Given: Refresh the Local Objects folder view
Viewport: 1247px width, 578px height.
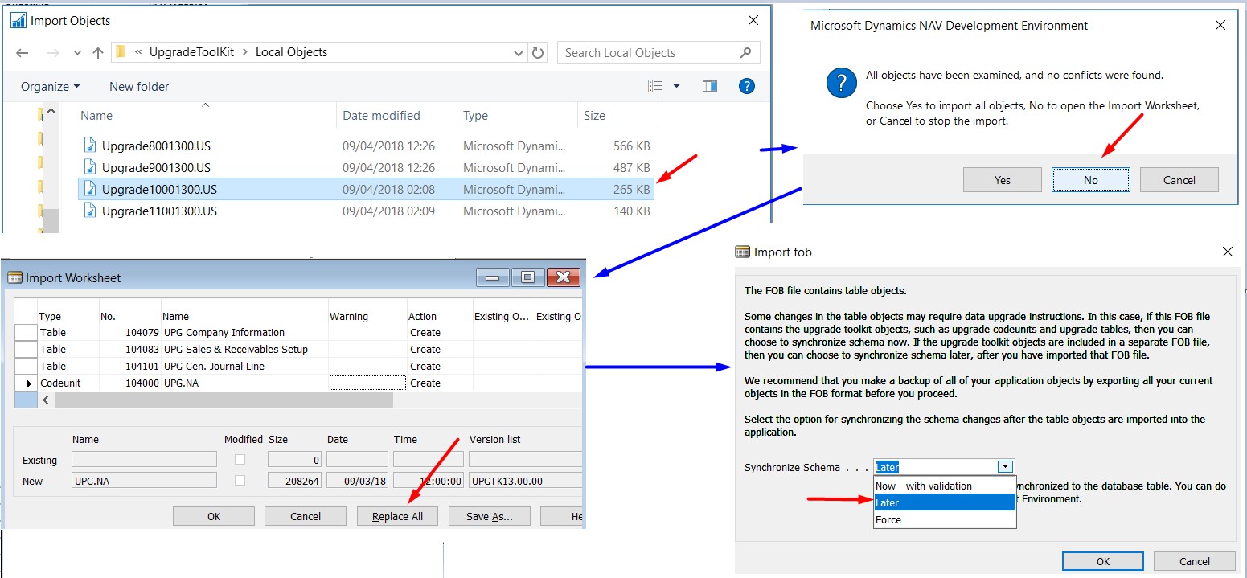Looking at the screenshot, I should [x=537, y=52].
